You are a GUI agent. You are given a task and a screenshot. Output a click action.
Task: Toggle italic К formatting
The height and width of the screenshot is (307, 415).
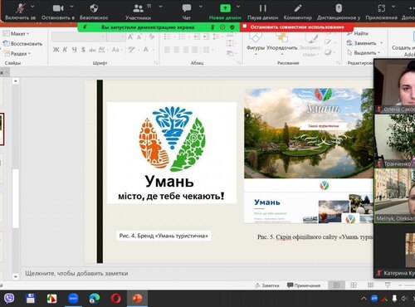coord(65,50)
